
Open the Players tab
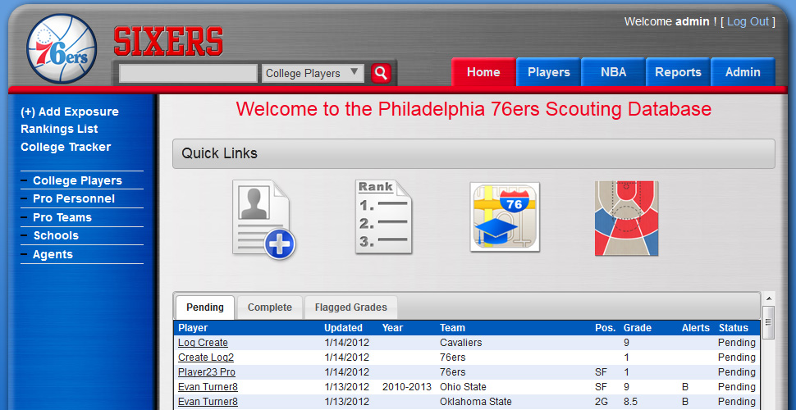click(x=549, y=72)
